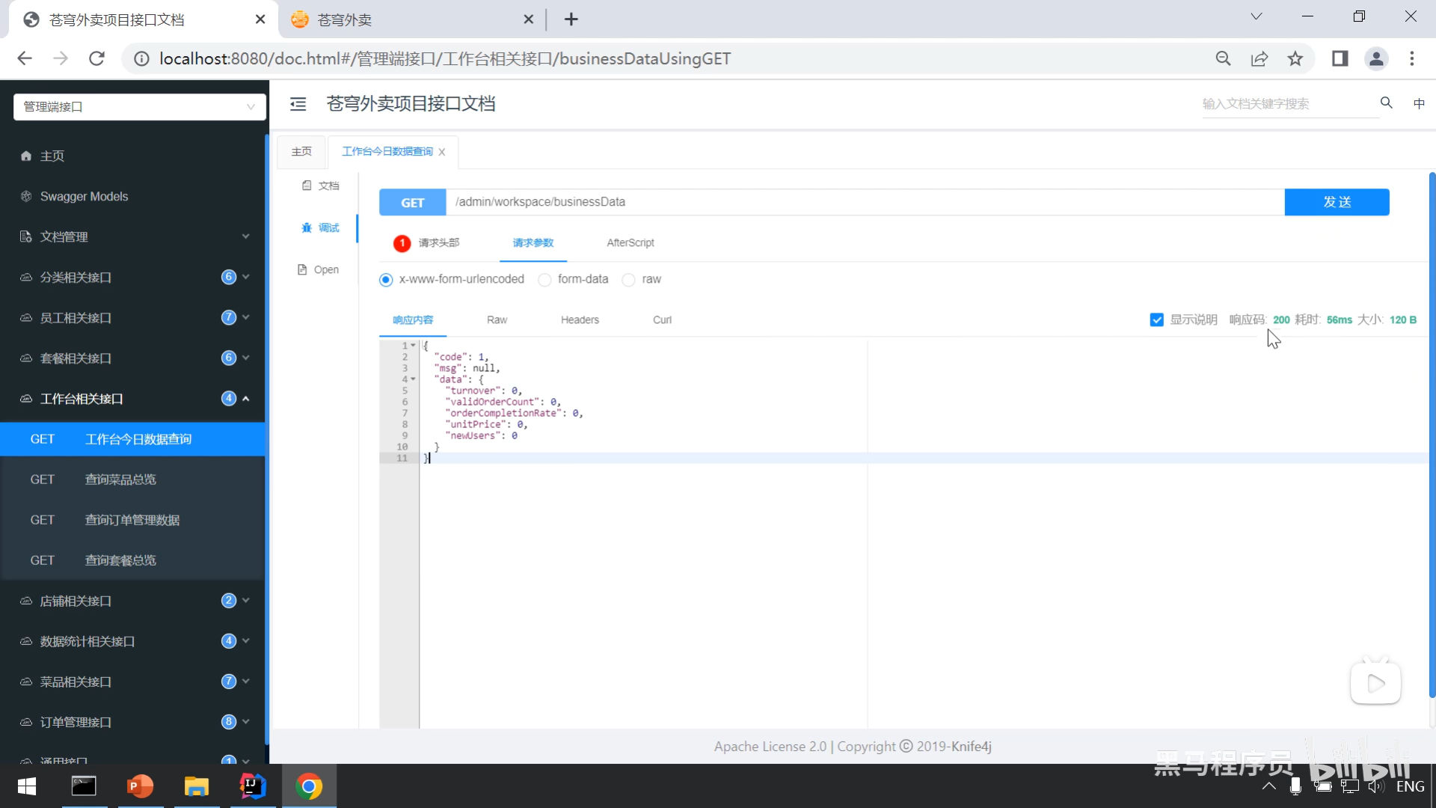Click the floating video play icon

pyautogui.click(x=1375, y=682)
